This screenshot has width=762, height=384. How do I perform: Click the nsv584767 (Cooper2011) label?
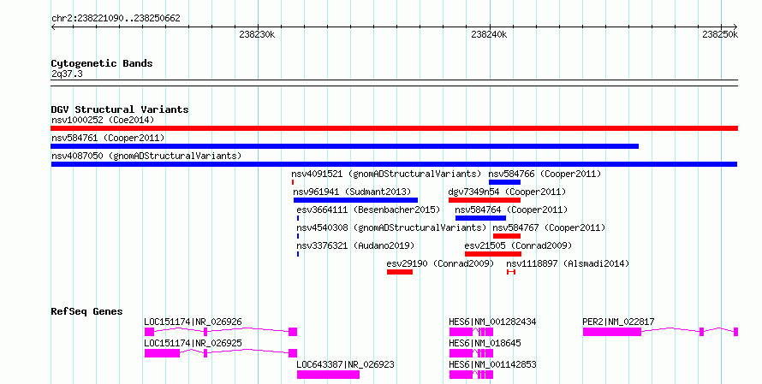pos(549,227)
